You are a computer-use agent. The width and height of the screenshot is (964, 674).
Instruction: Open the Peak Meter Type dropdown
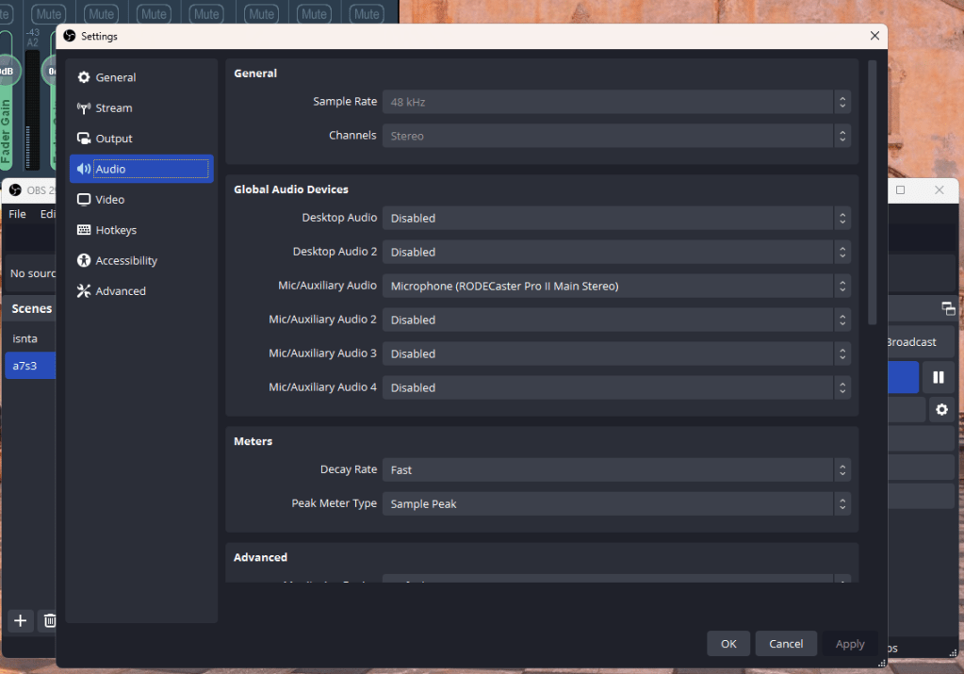coord(616,503)
